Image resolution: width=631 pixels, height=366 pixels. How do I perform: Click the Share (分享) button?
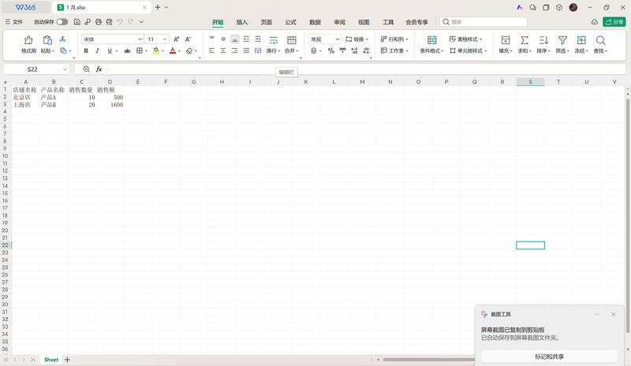coord(614,22)
